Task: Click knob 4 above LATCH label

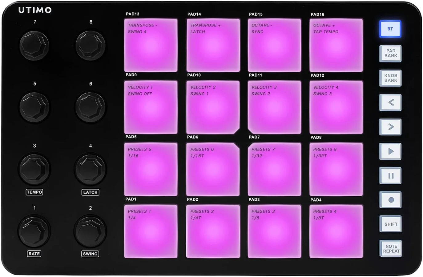Action: [90, 169]
